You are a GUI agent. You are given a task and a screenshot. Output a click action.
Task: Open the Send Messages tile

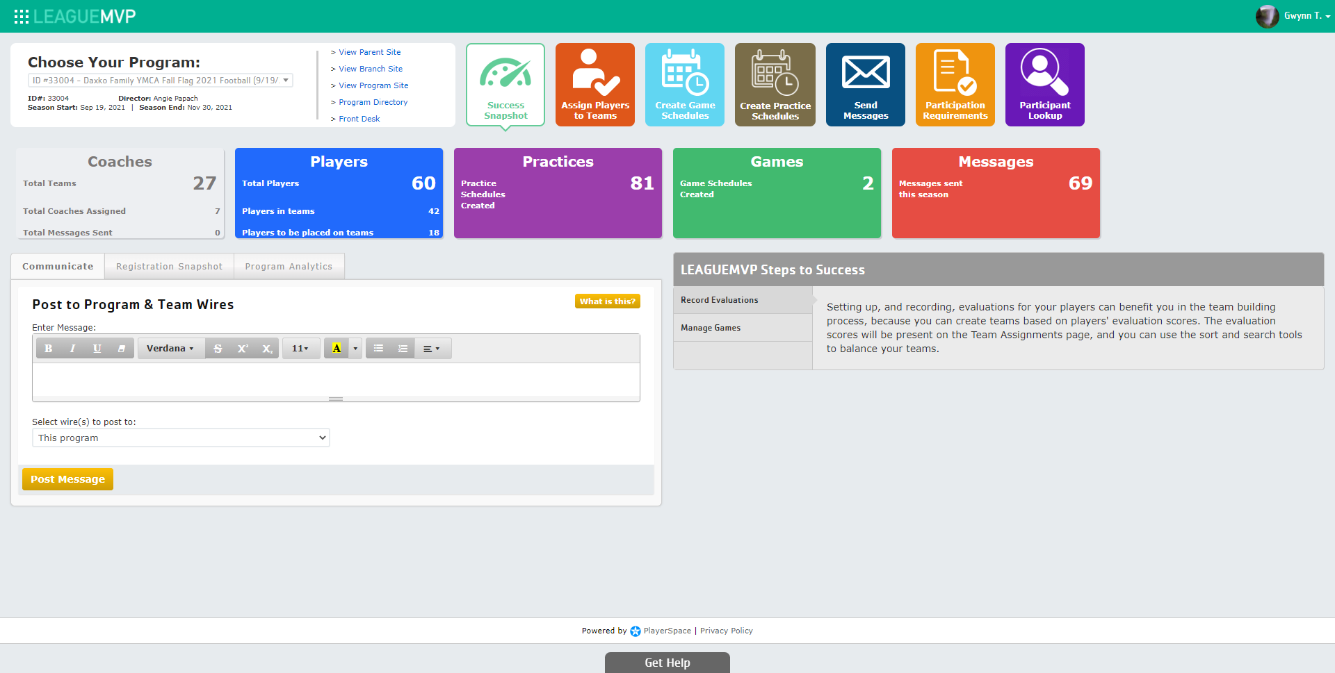tap(866, 85)
